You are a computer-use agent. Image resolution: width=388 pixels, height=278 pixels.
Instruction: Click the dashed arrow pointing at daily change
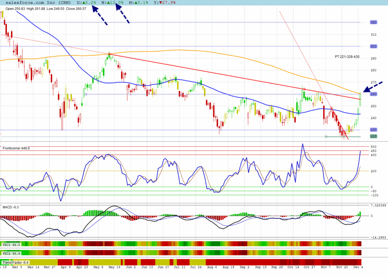pos(100,17)
